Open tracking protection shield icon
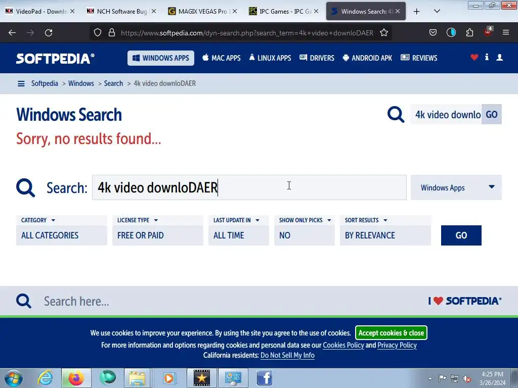This screenshot has height=388, width=518. tap(98, 33)
